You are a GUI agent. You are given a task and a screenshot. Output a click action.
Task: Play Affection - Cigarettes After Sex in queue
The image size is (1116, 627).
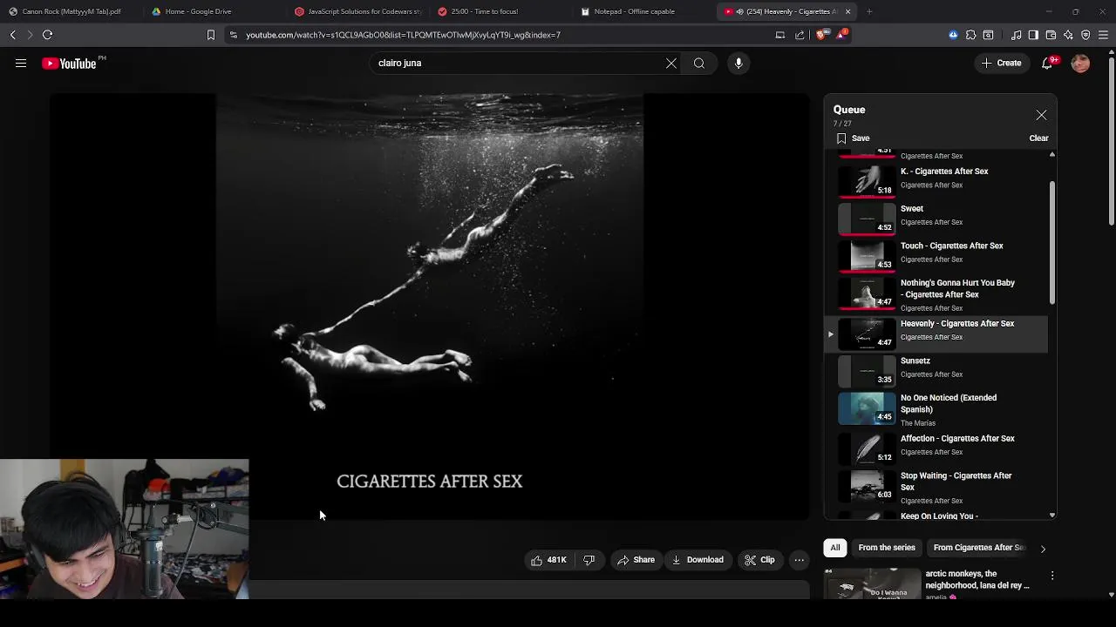pyautogui.click(x=936, y=448)
